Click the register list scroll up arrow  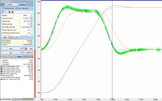pyautogui.click(x=32, y=15)
